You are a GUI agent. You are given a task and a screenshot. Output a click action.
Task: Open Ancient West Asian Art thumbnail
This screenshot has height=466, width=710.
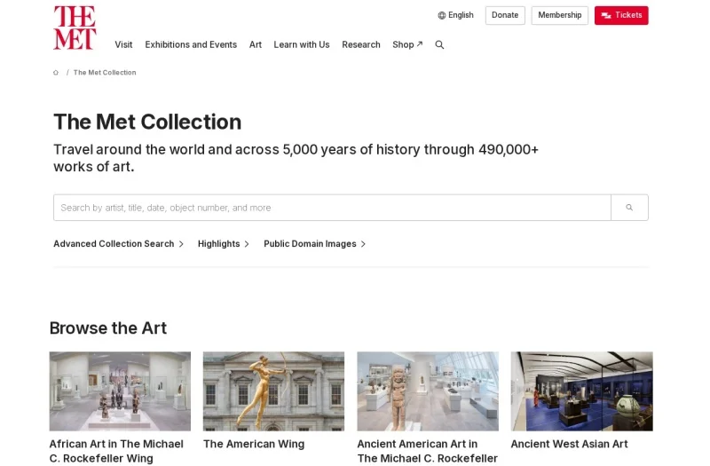coord(582,391)
